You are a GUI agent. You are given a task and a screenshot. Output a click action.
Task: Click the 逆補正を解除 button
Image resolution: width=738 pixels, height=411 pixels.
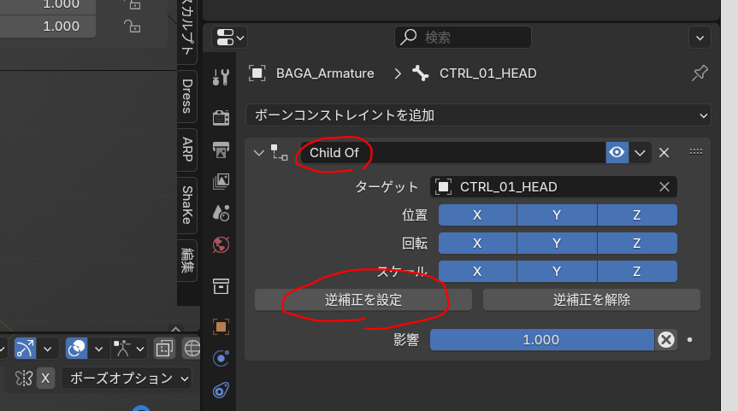[591, 300]
